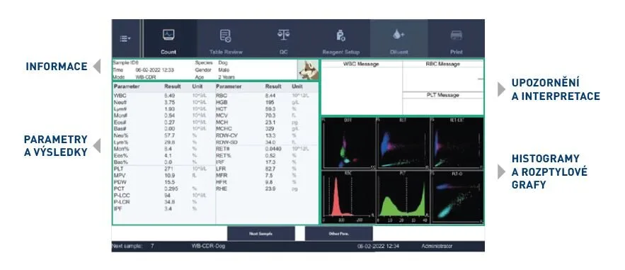
Task: Open Reagent Setup bottle icon
Action: (x=340, y=35)
